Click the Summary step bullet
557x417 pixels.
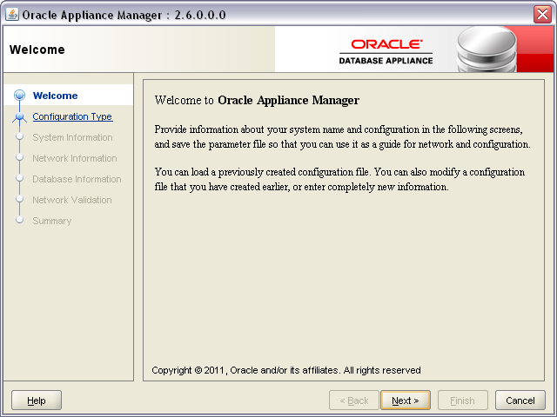[x=19, y=220]
